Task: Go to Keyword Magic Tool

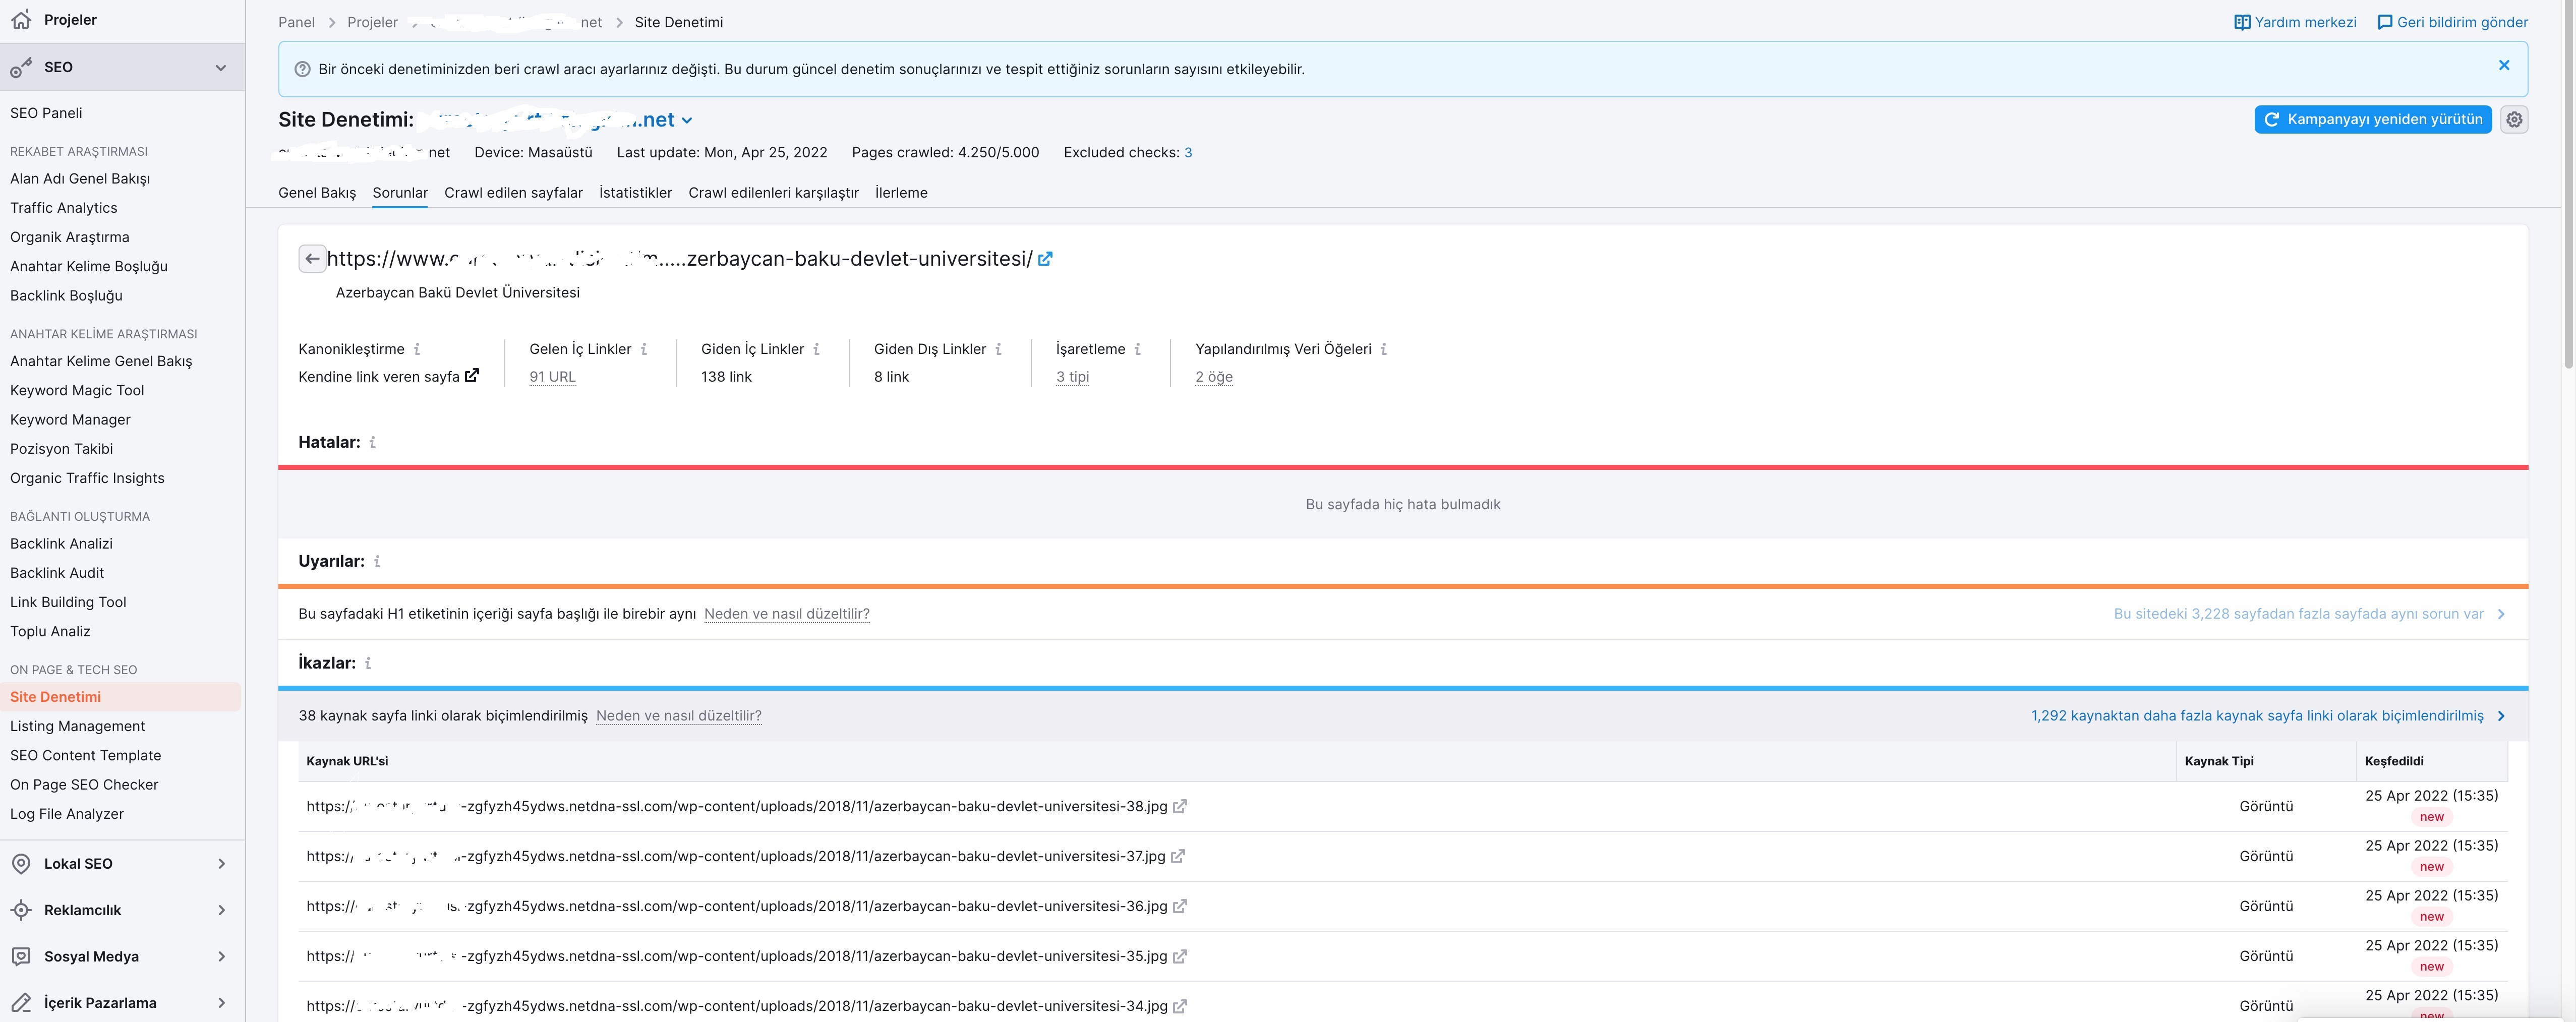Action: coord(77,390)
